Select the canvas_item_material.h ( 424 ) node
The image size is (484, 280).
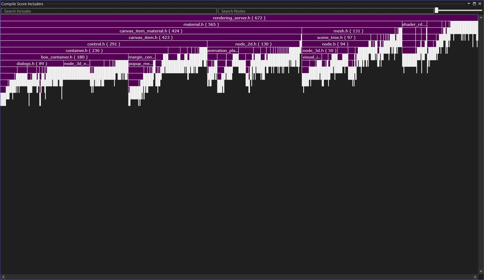tap(151, 31)
